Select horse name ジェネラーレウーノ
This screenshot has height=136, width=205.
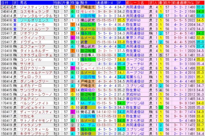click(36, 94)
